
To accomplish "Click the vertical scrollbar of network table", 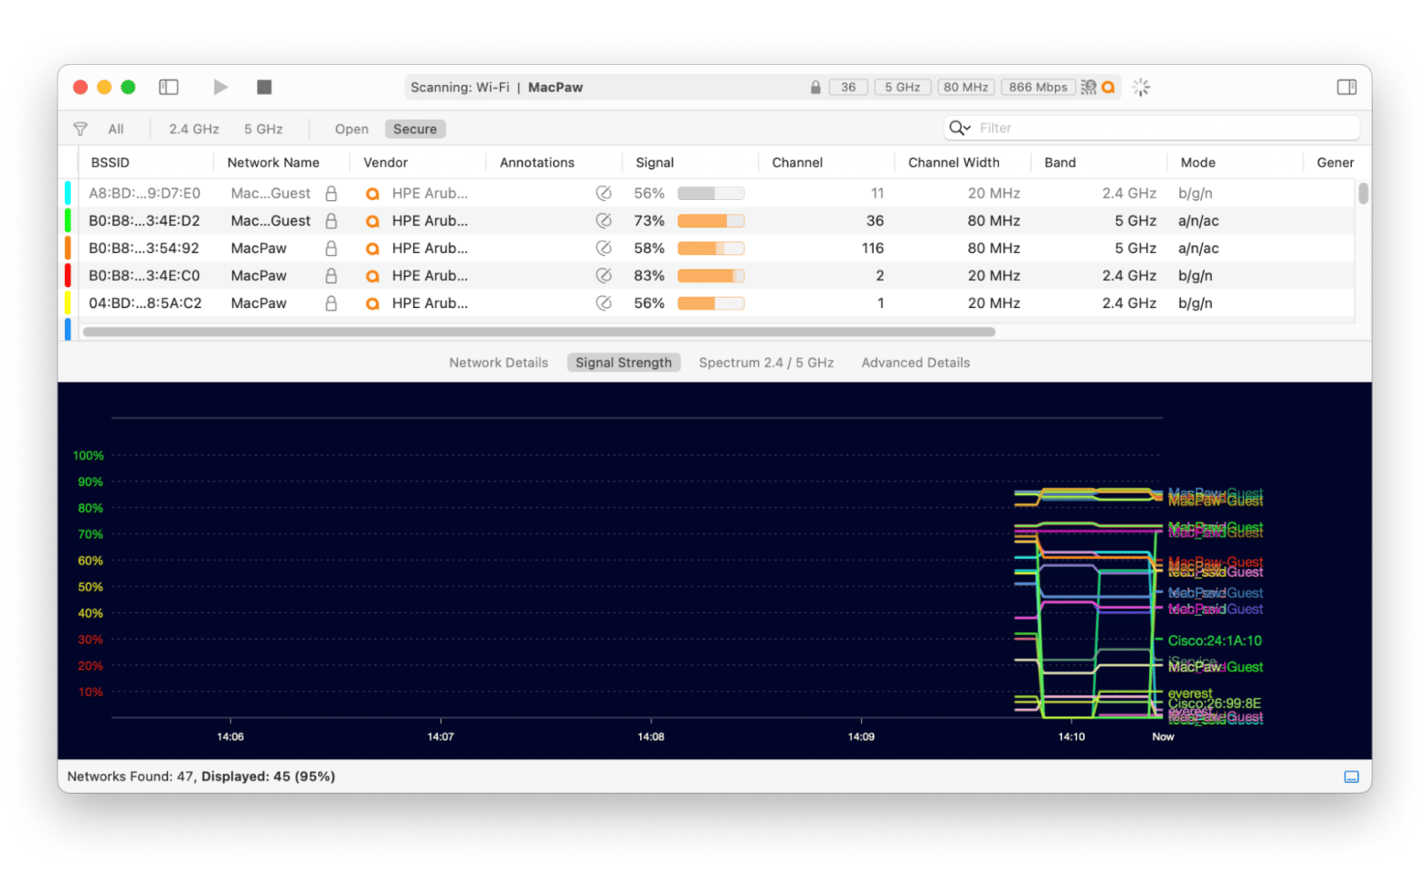I will coord(1363,193).
